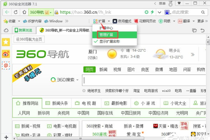
Task: Reload the page with the refresh icon
Action: click(x=16, y=12)
